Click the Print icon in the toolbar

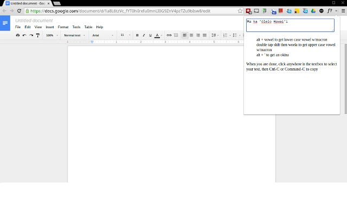[18, 35]
